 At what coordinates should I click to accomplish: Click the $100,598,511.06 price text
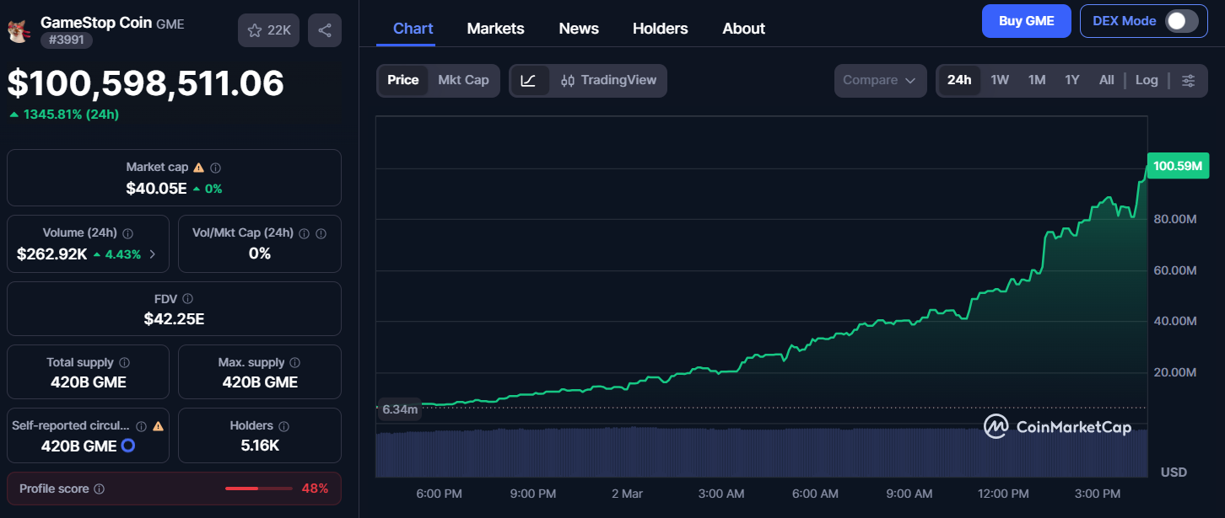pos(146,83)
